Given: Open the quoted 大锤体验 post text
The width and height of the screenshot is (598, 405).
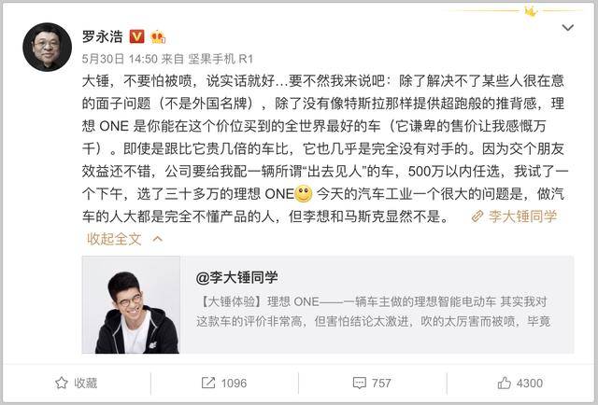Looking at the screenshot, I should coord(374,312).
